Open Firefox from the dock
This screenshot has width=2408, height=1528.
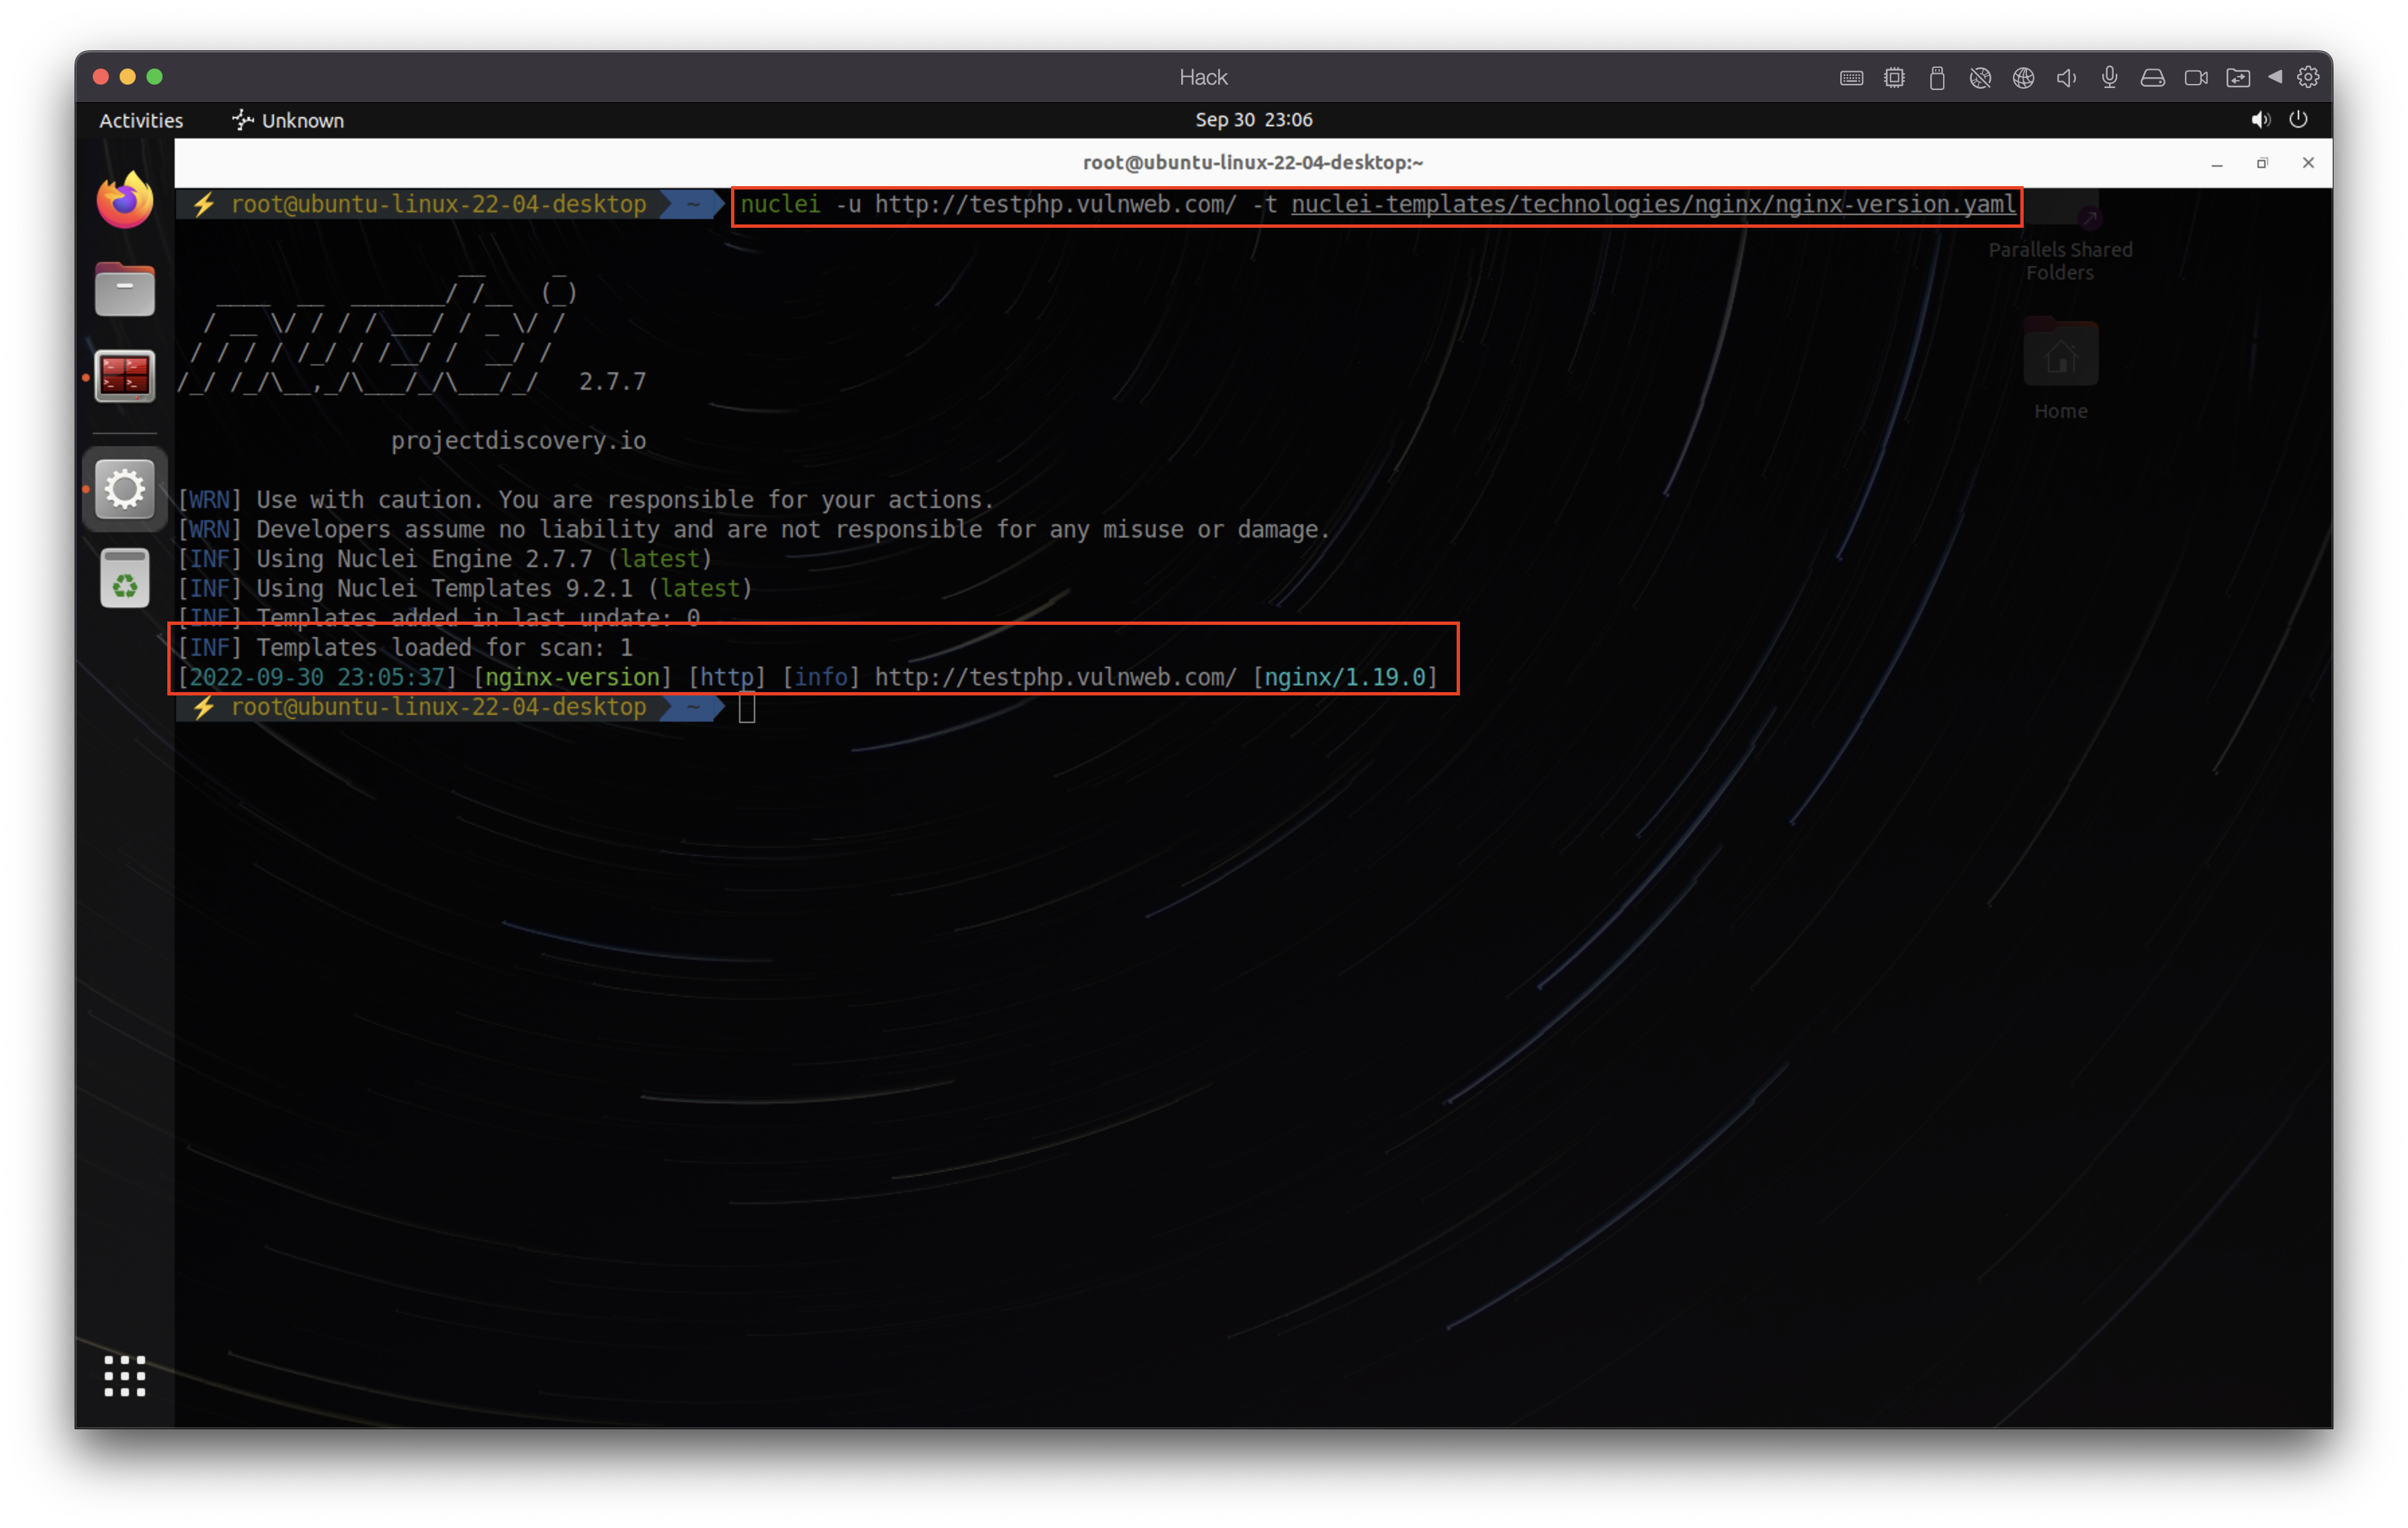[125, 201]
